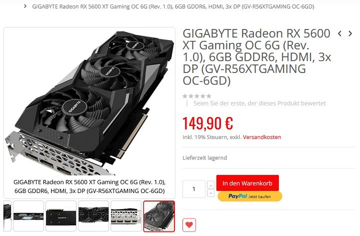Buy now with PayPal Jetzt kaufen
Viewport: 360px width, 236px height.
250,196
